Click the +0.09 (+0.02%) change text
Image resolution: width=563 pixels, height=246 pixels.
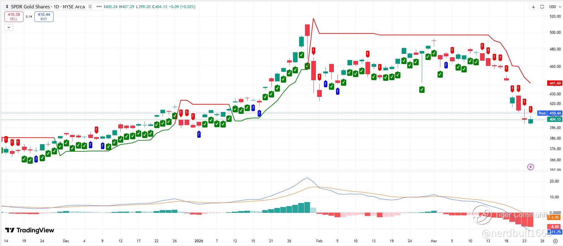tap(182, 6)
